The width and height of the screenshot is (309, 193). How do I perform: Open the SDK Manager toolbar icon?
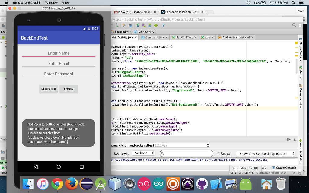pos(150,26)
